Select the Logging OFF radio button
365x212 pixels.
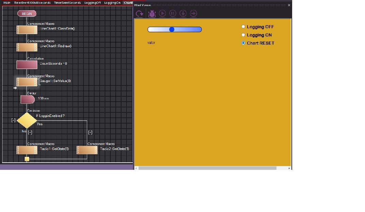[243, 27]
